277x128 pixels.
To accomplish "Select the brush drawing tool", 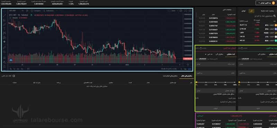I will [5, 24].
